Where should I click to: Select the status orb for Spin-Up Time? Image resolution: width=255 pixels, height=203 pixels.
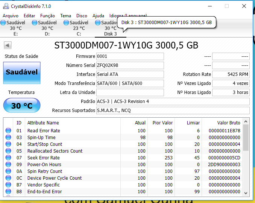(x=8, y=137)
